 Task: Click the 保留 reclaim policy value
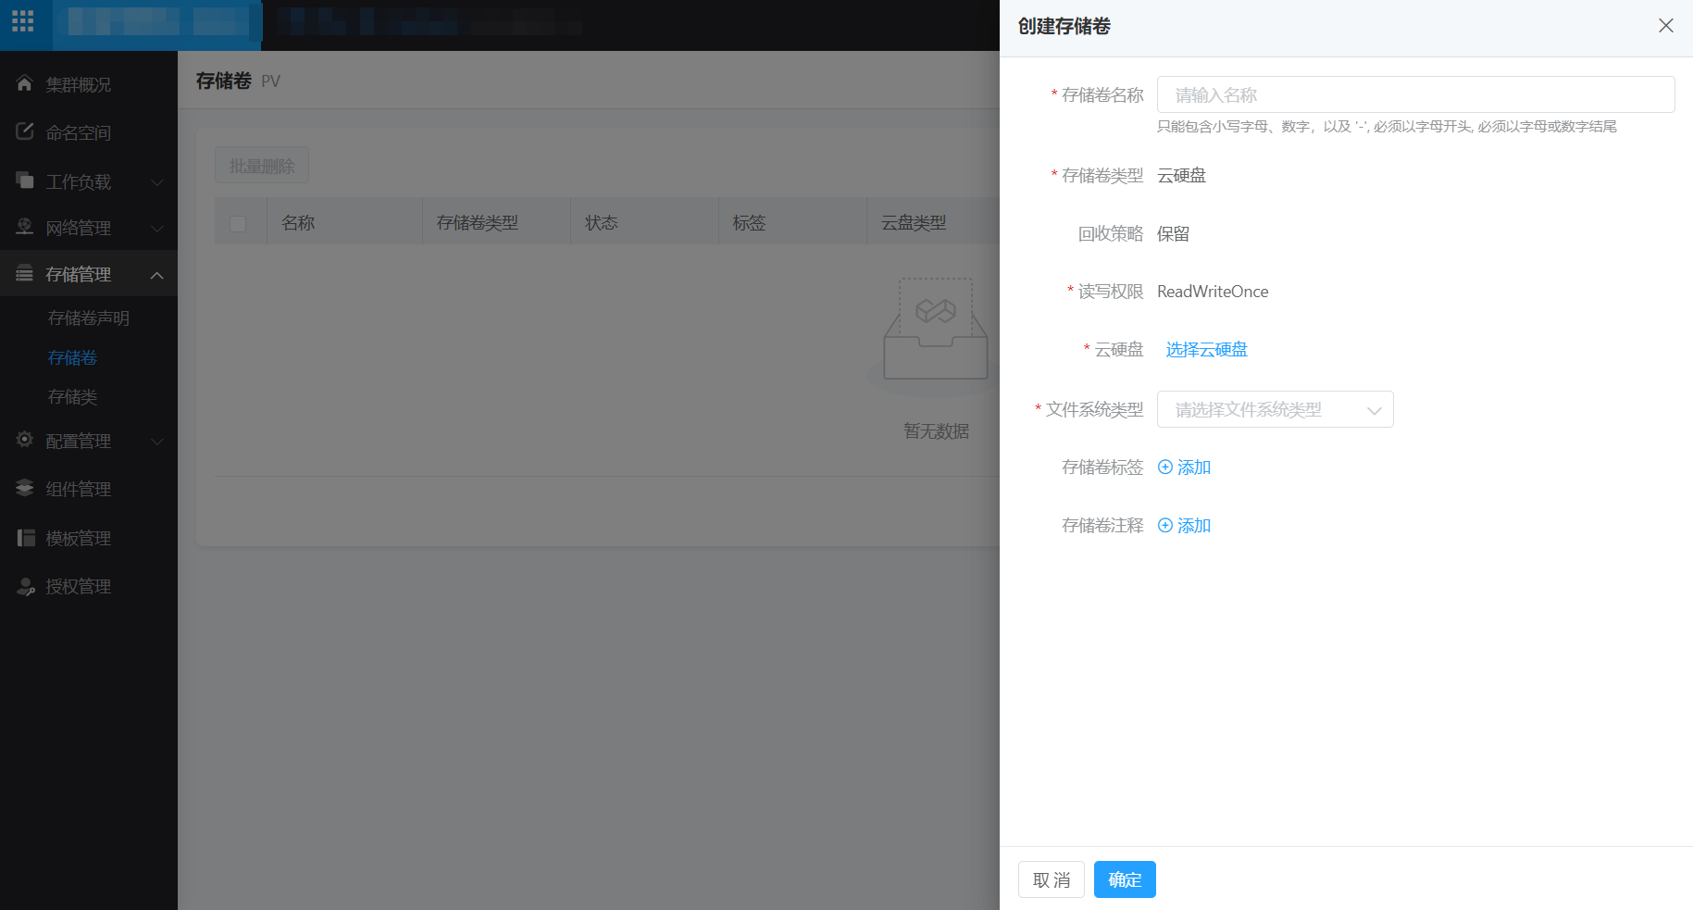(1174, 234)
